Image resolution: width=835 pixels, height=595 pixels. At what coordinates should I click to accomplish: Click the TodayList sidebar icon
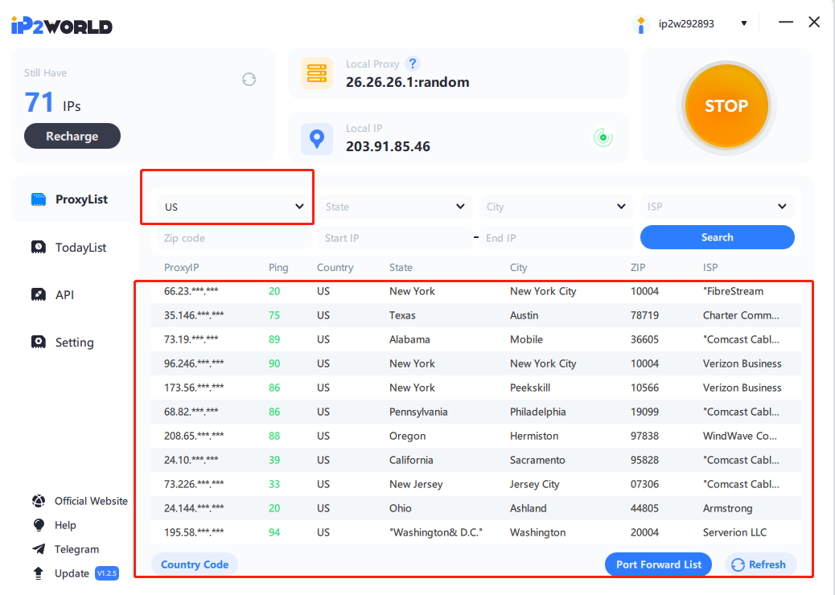coord(39,247)
